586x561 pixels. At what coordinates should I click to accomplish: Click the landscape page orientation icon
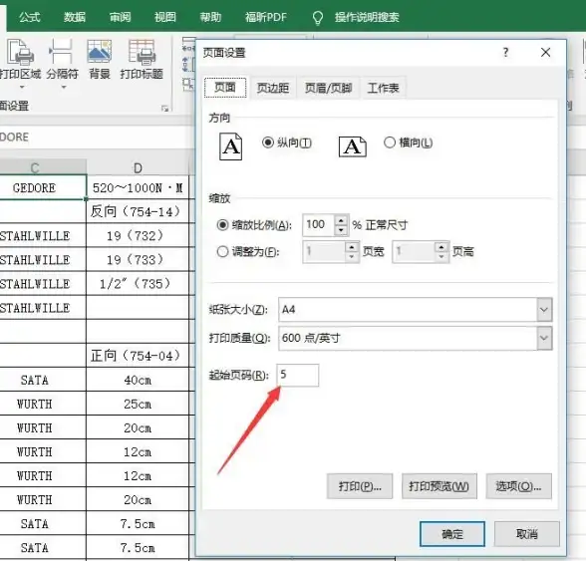click(353, 146)
